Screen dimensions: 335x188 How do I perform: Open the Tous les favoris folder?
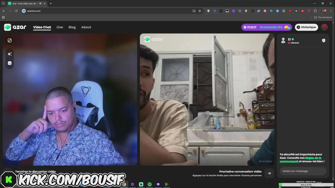tap(323, 17)
